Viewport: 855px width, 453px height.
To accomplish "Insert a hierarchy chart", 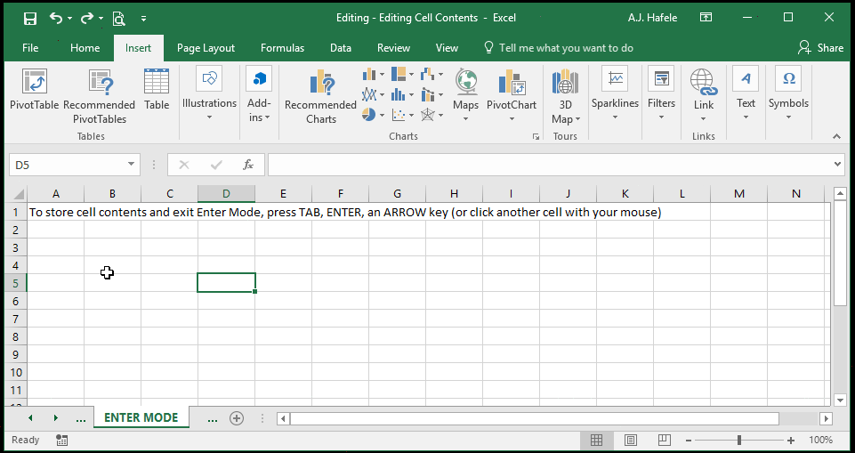I will (403, 74).
